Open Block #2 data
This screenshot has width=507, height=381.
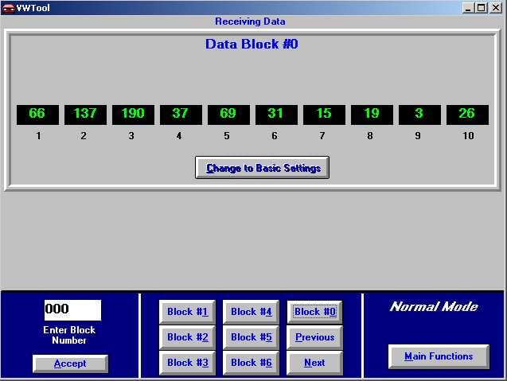coord(187,337)
